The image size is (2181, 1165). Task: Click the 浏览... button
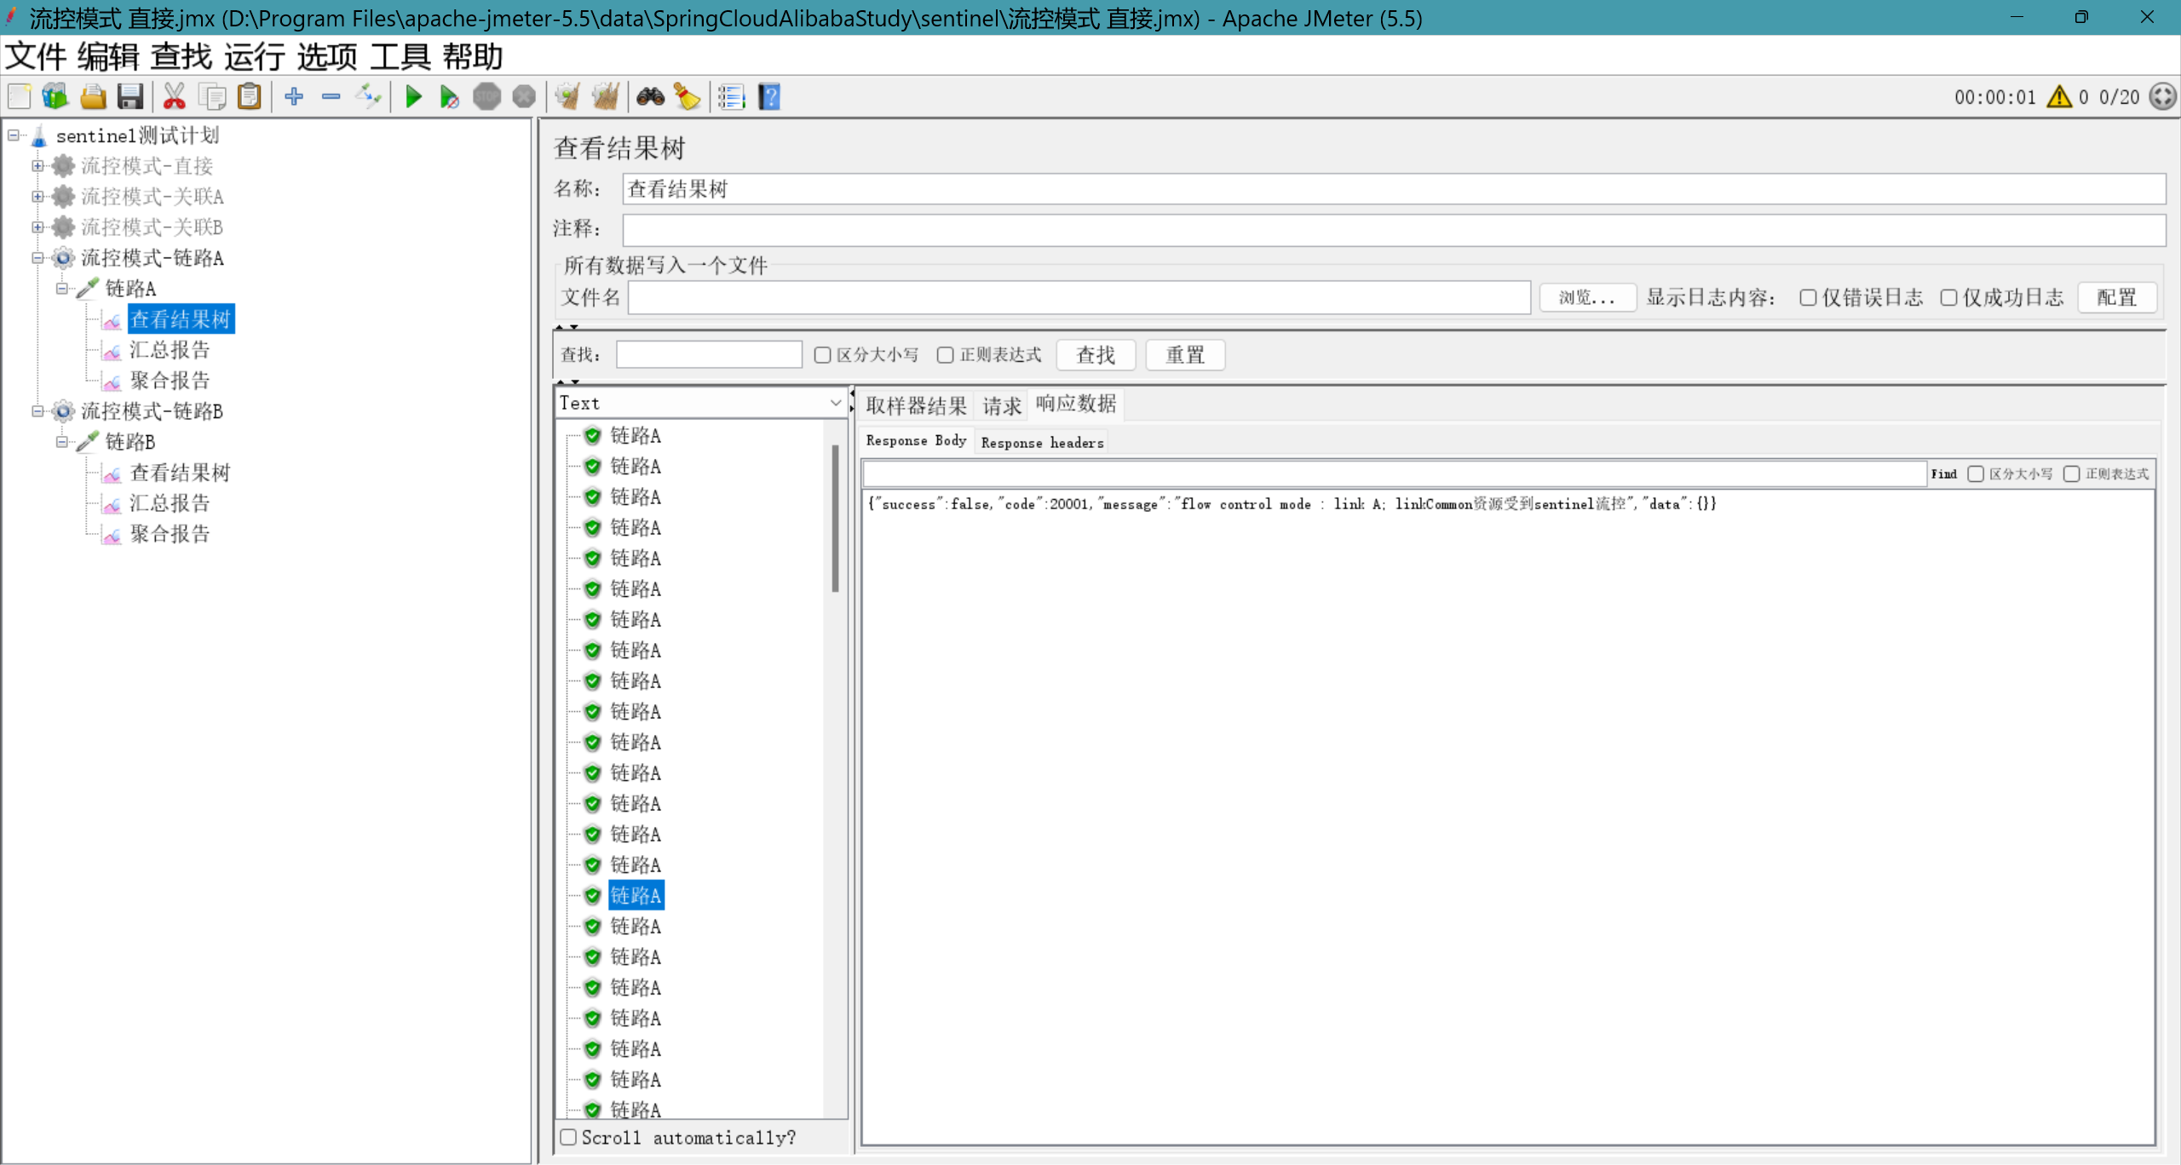(1586, 297)
